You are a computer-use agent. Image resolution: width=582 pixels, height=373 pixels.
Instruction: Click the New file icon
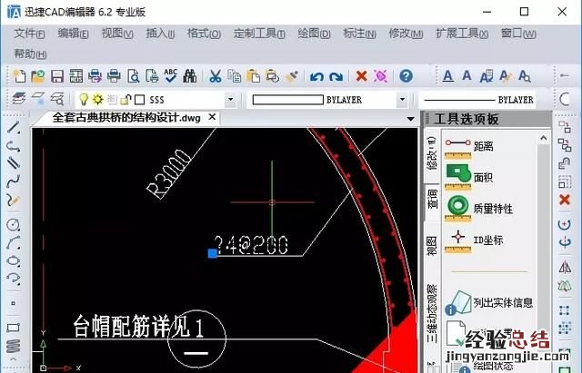click(x=19, y=76)
